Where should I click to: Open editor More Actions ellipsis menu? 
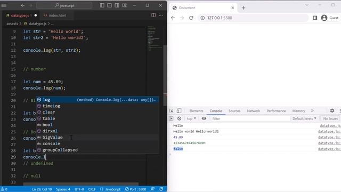pos(161,15)
